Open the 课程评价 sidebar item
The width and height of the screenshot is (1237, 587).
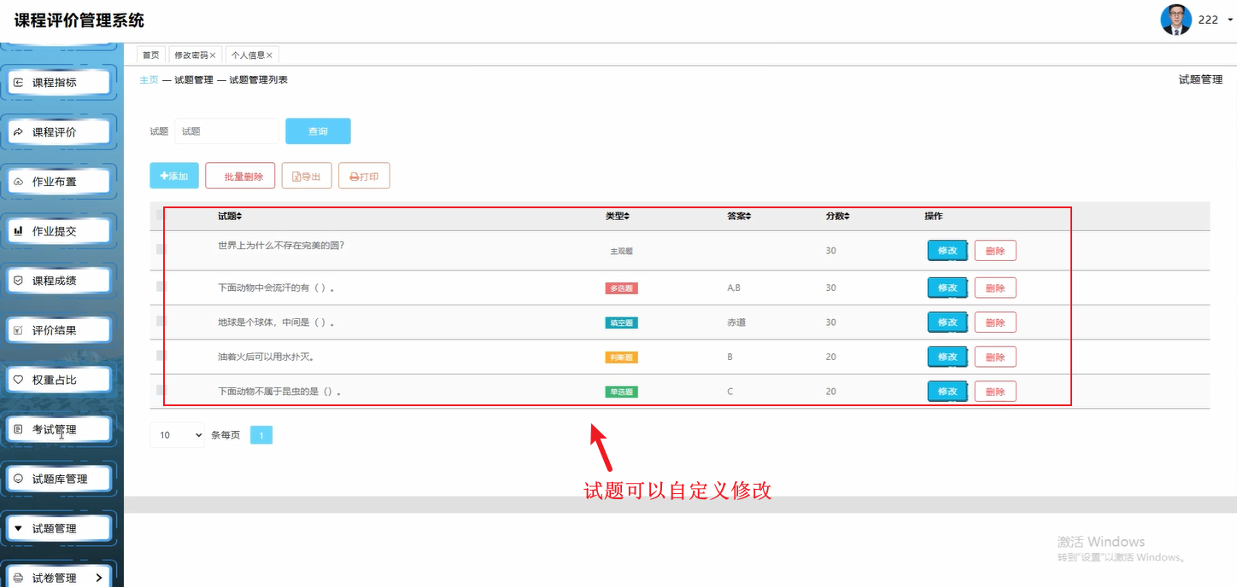(x=59, y=132)
